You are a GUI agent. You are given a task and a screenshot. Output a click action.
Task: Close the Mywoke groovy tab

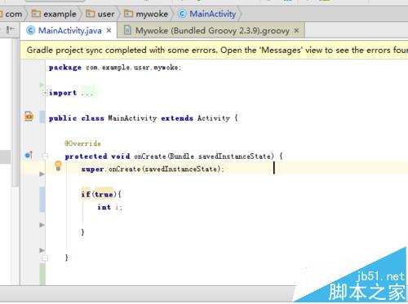coord(296,30)
